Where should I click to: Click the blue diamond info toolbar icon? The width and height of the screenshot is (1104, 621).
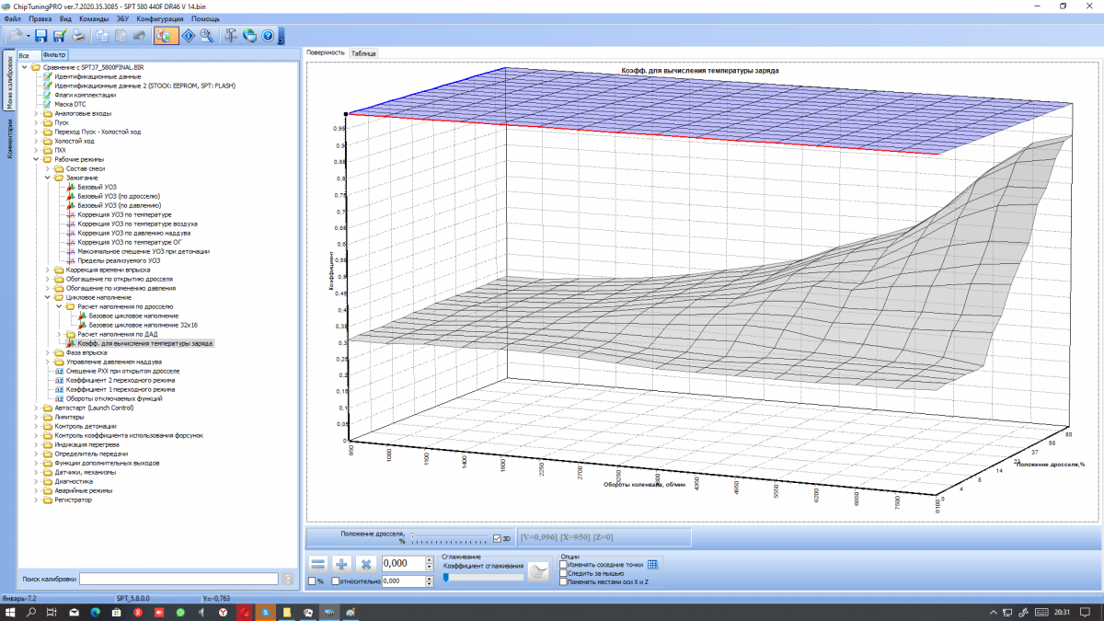(x=188, y=36)
